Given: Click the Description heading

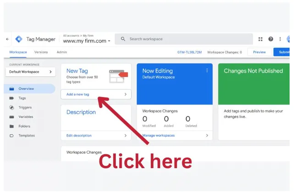Looking at the screenshot, I should click(x=81, y=112).
